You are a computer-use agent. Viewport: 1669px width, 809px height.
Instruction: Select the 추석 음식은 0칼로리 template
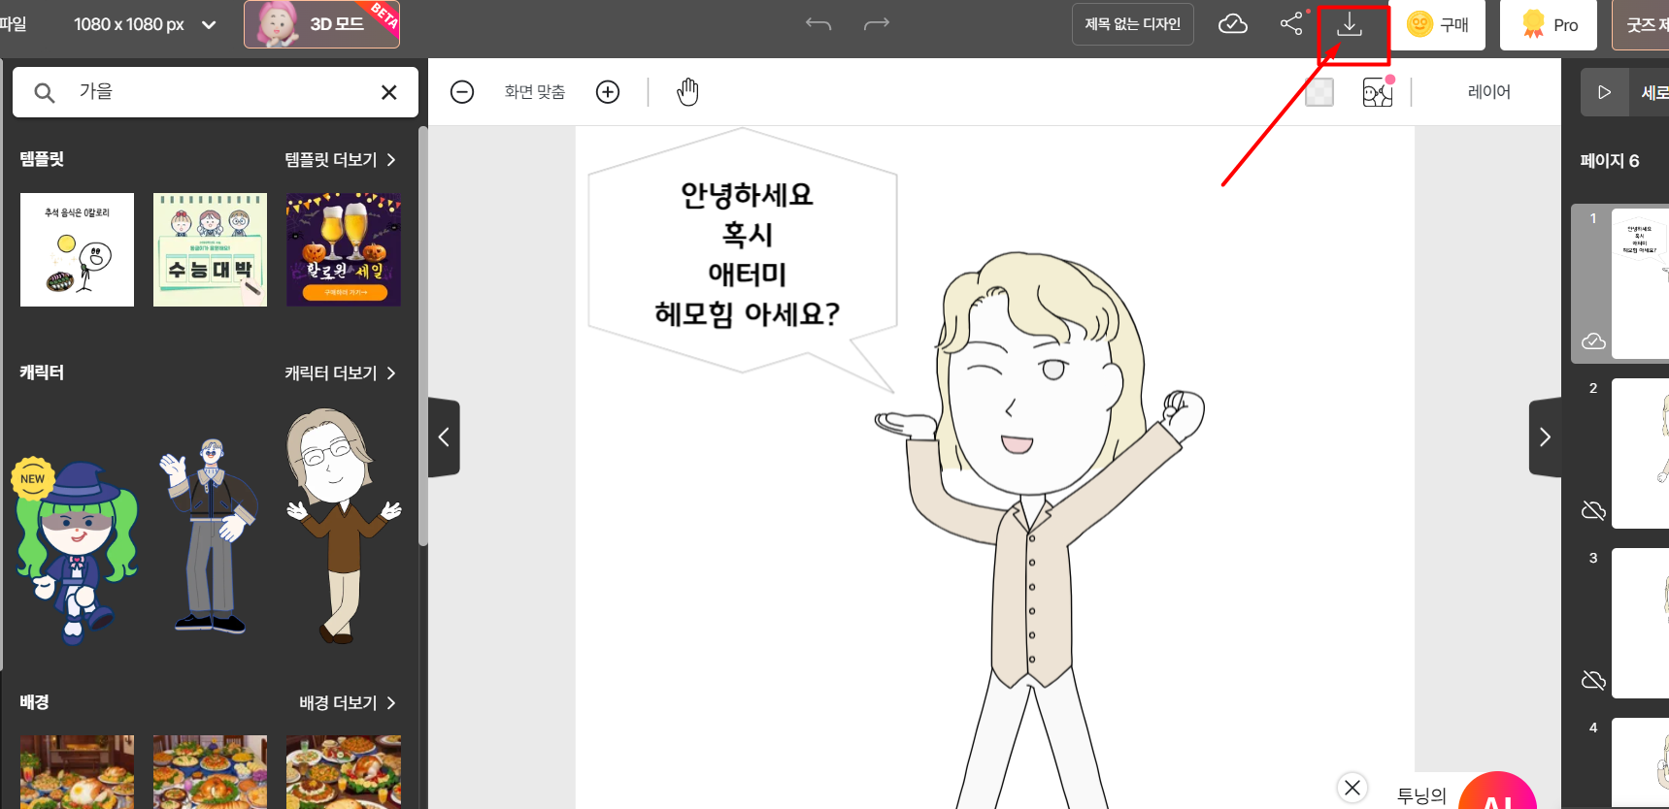pos(78,249)
